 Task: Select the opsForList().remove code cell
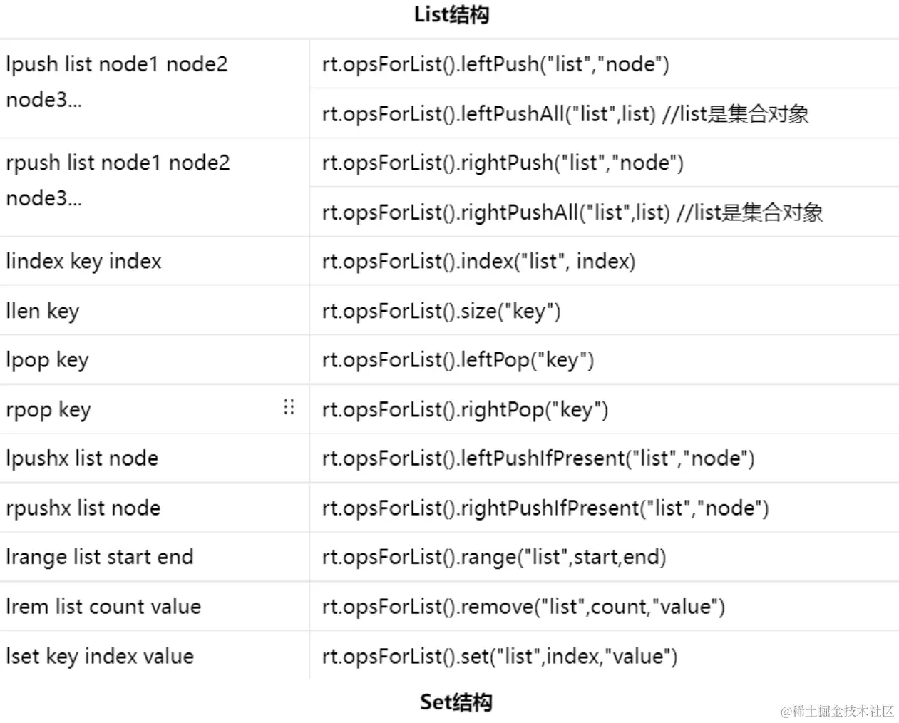[x=523, y=607]
